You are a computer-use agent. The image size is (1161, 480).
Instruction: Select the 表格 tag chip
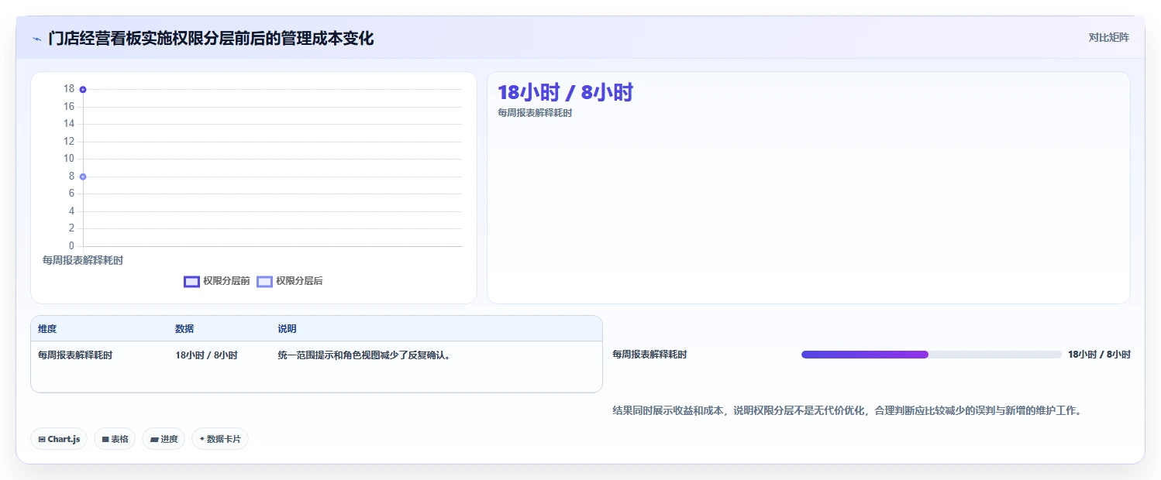click(115, 439)
